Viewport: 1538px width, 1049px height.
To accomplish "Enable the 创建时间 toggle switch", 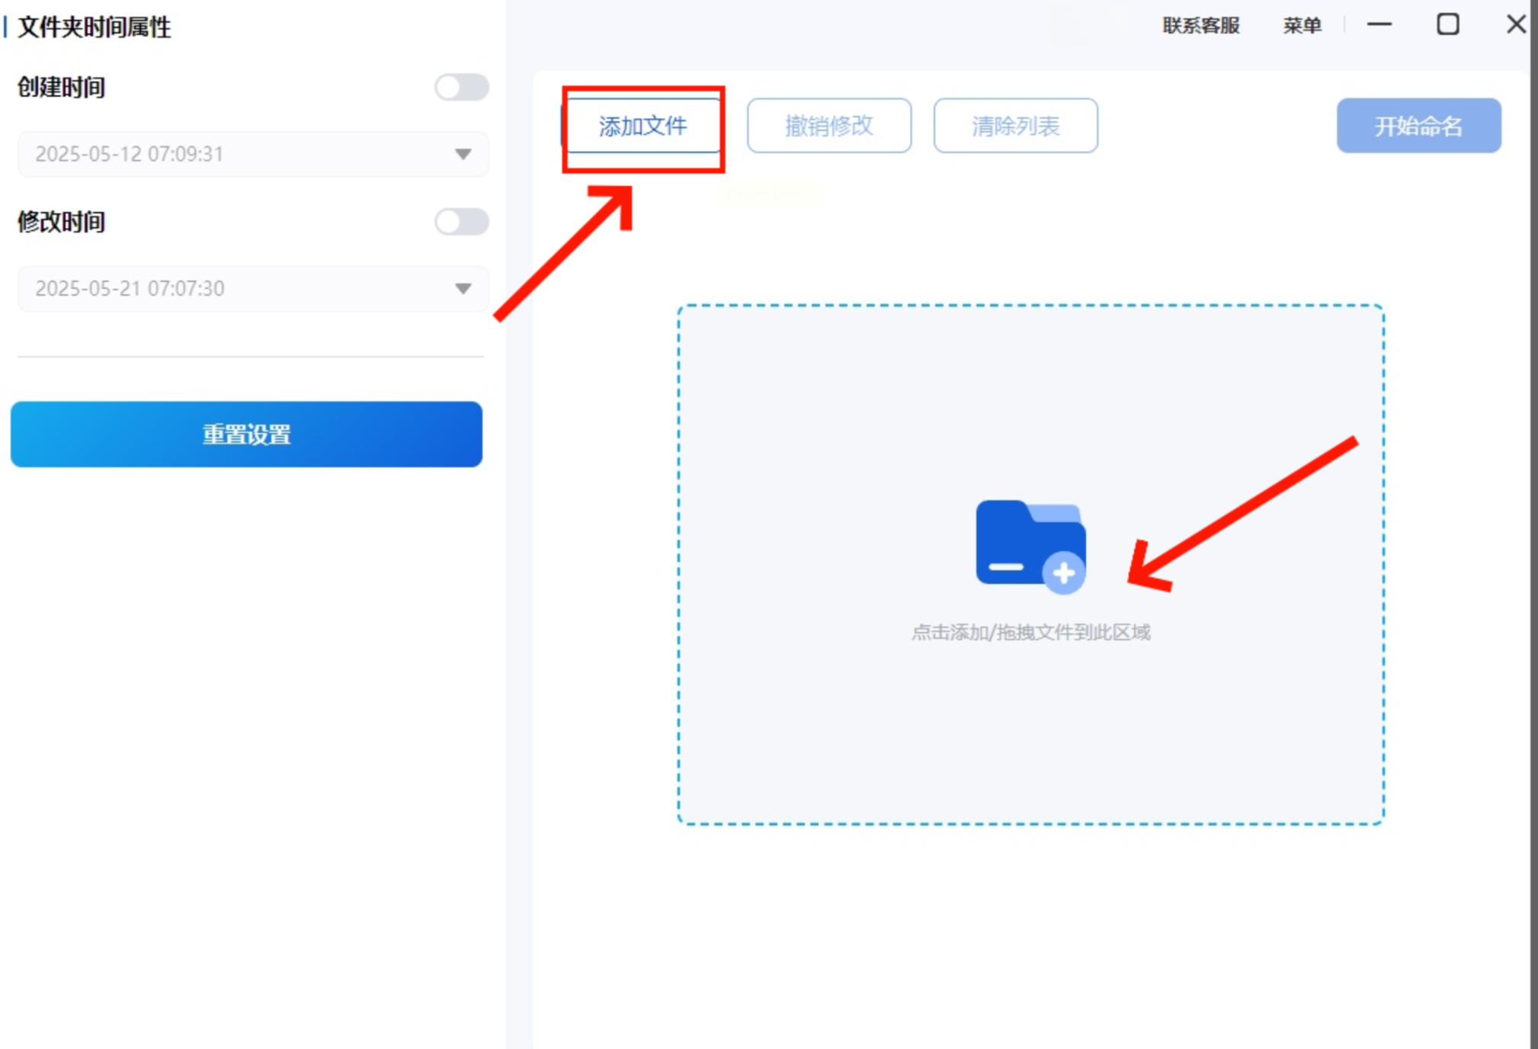I will click(x=461, y=87).
